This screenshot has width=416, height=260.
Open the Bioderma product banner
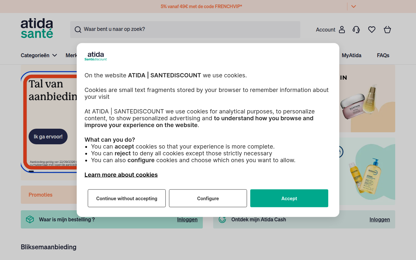point(367,171)
